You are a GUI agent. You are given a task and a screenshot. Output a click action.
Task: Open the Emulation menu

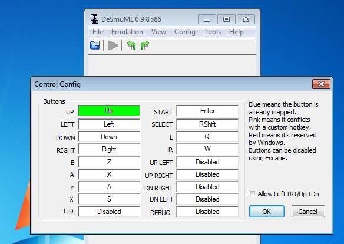coord(127,32)
